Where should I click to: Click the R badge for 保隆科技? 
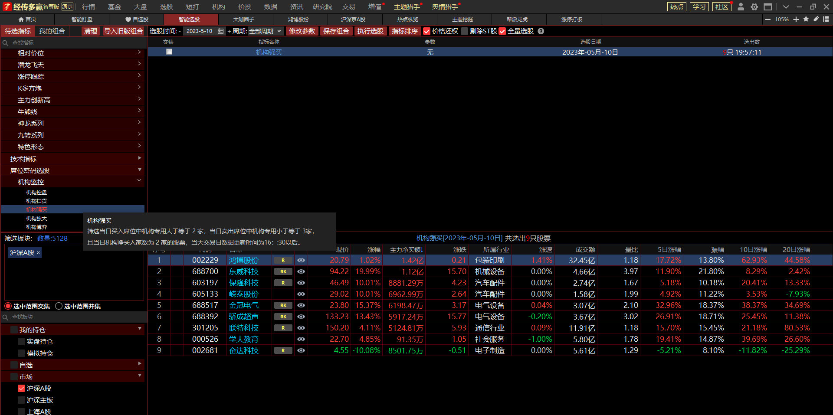pos(283,283)
